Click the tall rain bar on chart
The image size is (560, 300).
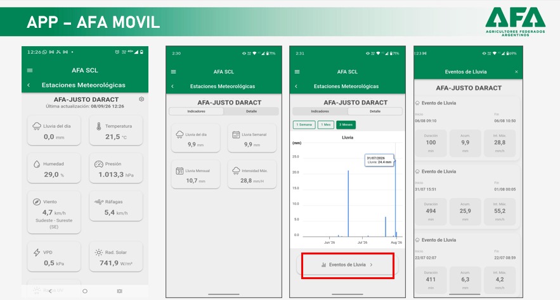pos(348,203)
